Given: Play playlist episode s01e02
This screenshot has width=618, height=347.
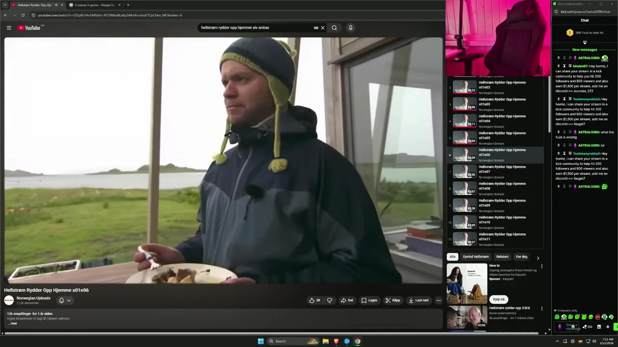Looking at the screenshot, I should coord(496,87).
